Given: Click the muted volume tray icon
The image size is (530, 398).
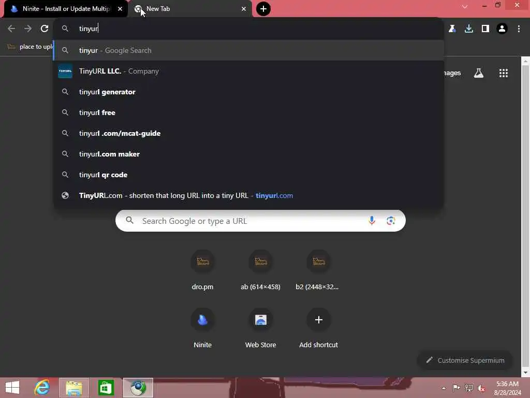Looking at the screenshot, I should point(481,388).
